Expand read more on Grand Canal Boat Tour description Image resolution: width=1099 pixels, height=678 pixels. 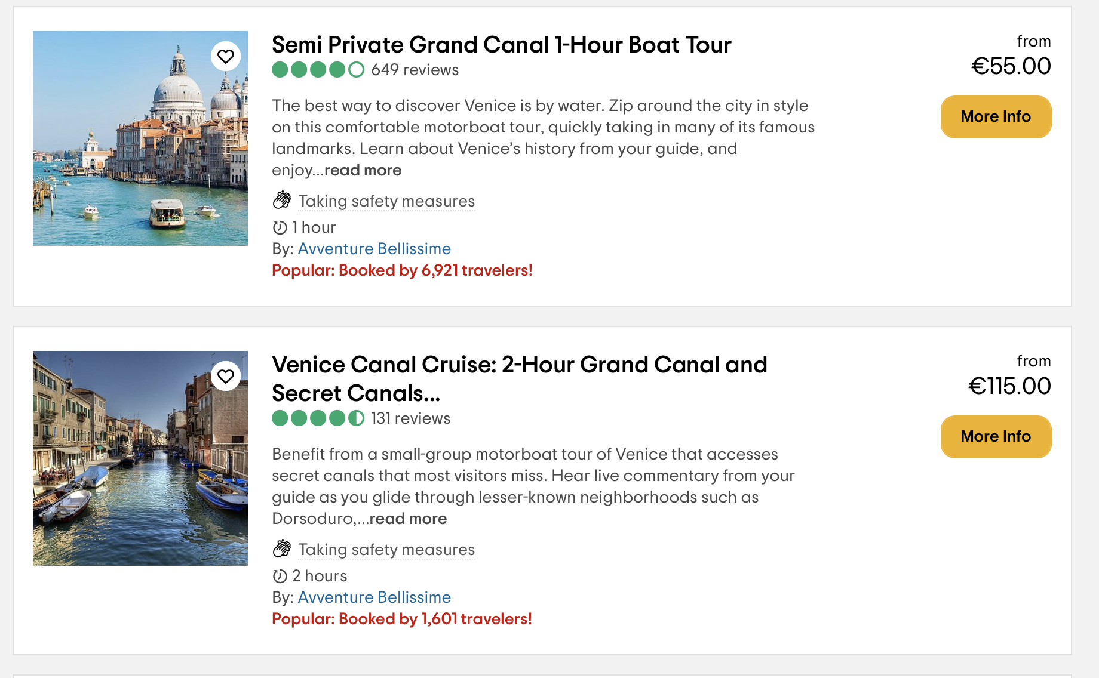pyautogui.click(x=363, y=170)
